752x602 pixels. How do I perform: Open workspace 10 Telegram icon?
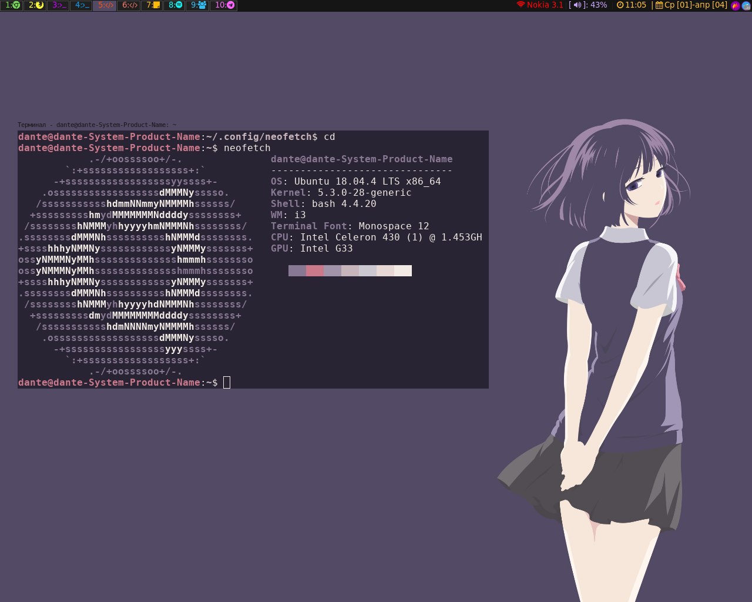pos(223,5)
